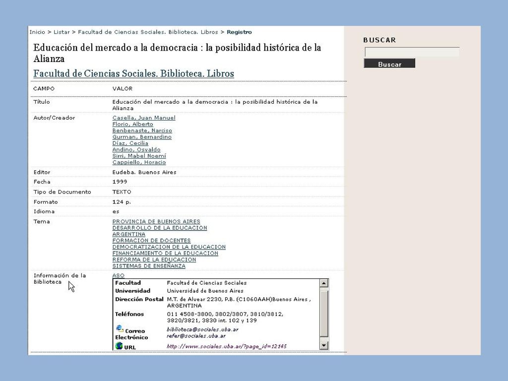Open subject PROVINCIA DE BUENOS AIRES

point(156,222)
